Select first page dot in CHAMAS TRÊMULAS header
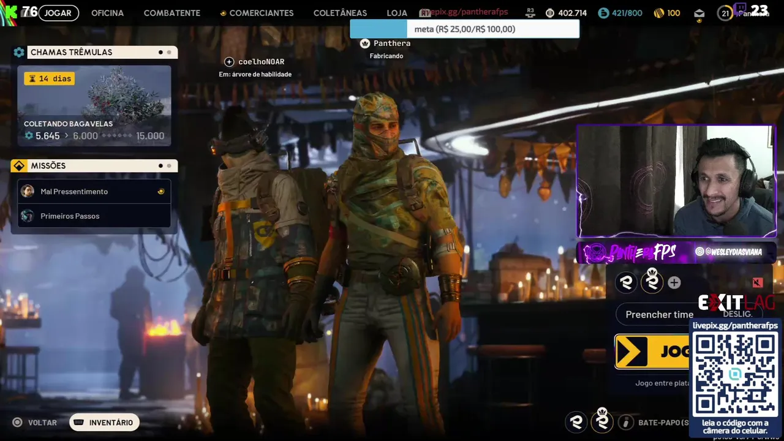Image resolution: width=784 pixels, height=441 pixels. pyautogui.click(x=160, y=52)
